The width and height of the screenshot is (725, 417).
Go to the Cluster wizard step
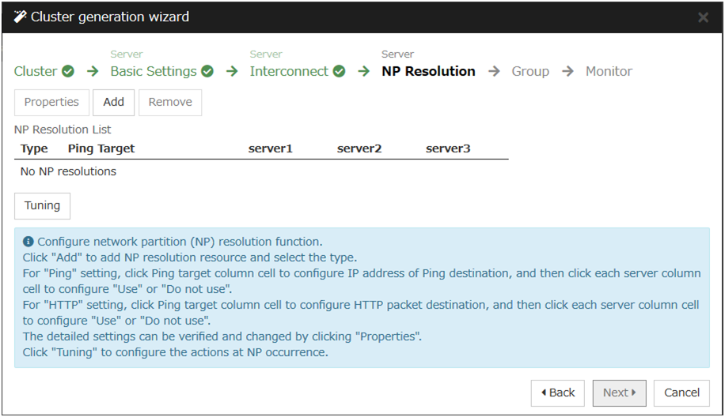point(36,71)
